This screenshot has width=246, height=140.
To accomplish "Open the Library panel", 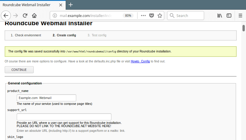I will click(x=220, y=16).
